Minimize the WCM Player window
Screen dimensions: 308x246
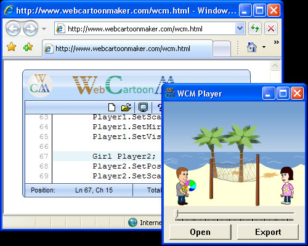269,93
